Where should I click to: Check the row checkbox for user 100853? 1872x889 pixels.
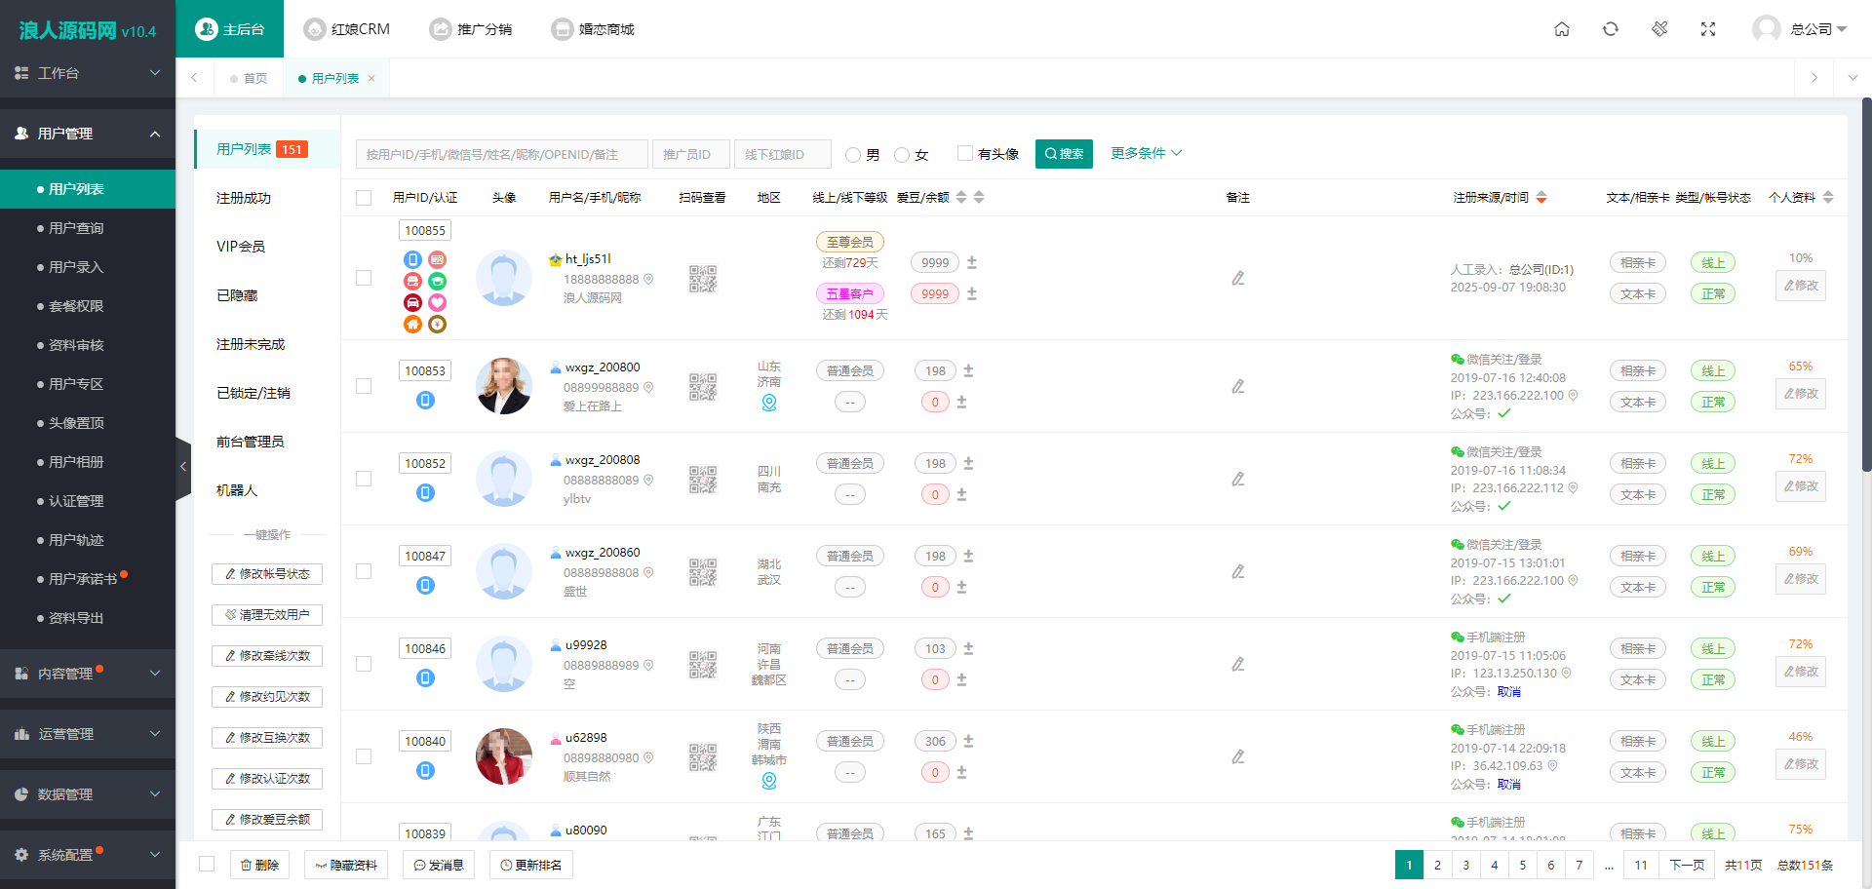364,387
